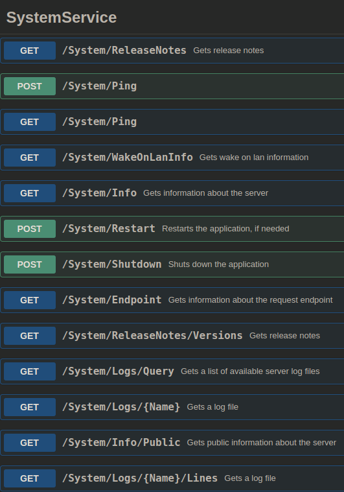Open the /System/ReleaseNotes endpoint path
Image resolution: width=344 pixels, height=492 pixels.
[x=124, y=50]
